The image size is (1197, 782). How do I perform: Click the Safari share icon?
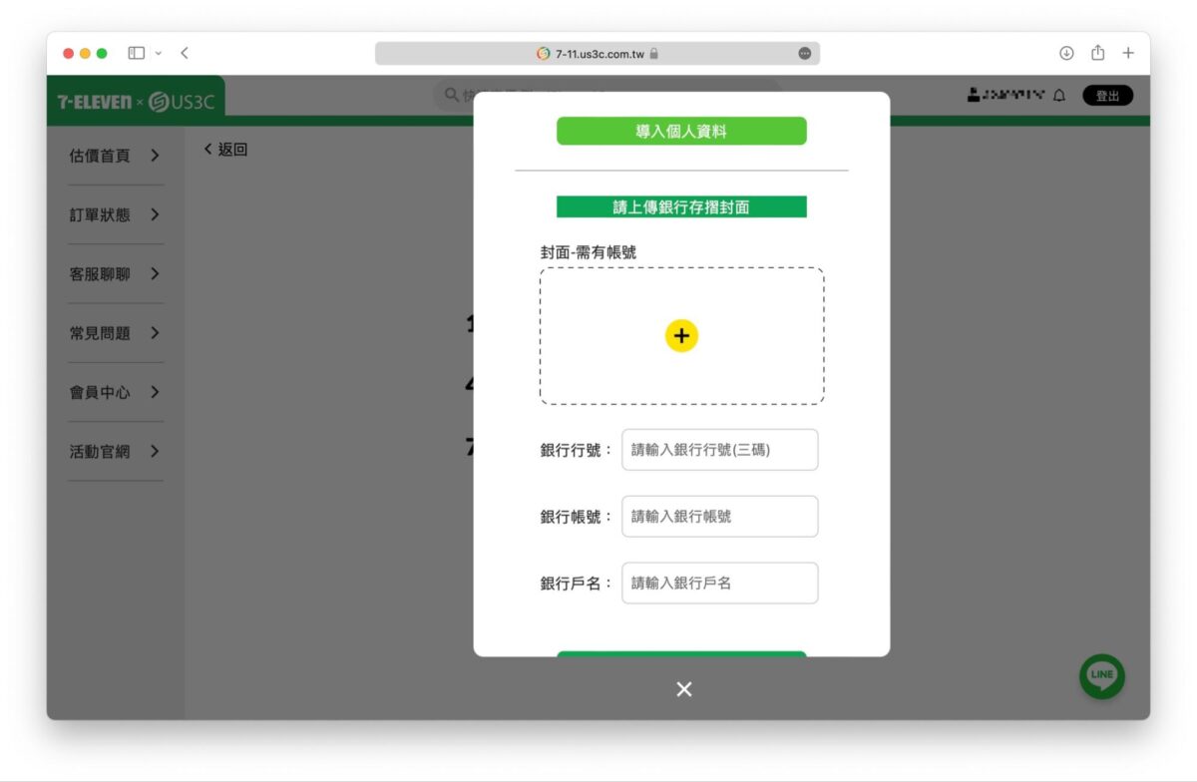pyautogui.click(x=1097, y=53)
